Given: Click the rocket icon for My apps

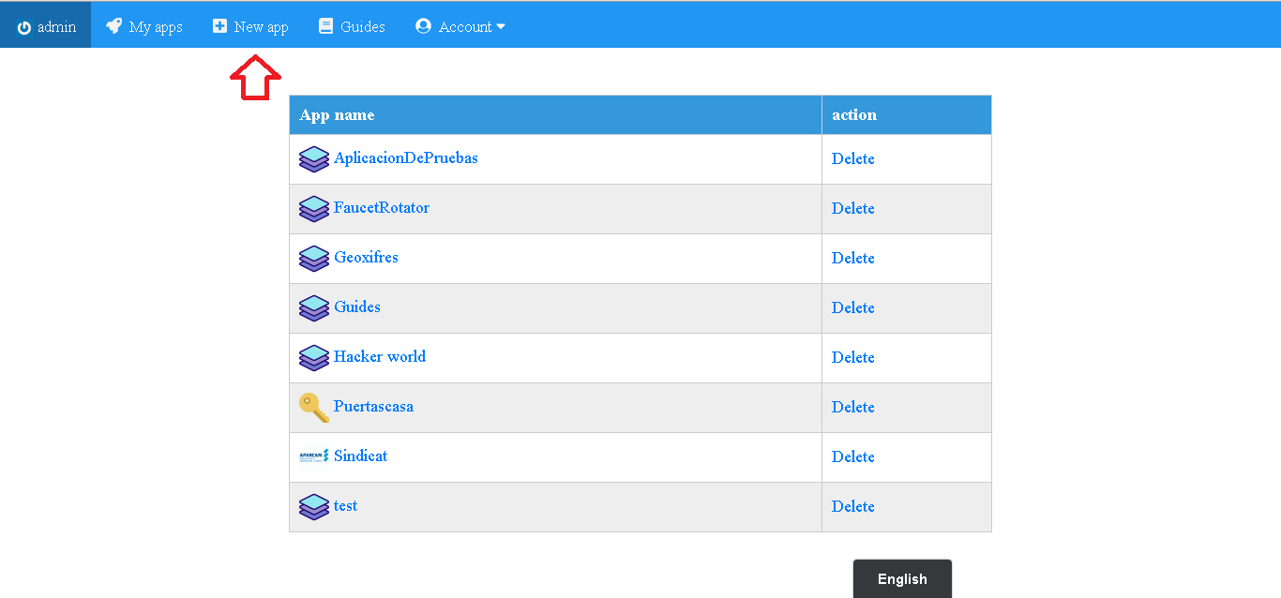Looking at the screenshot, I should [113, 26].
